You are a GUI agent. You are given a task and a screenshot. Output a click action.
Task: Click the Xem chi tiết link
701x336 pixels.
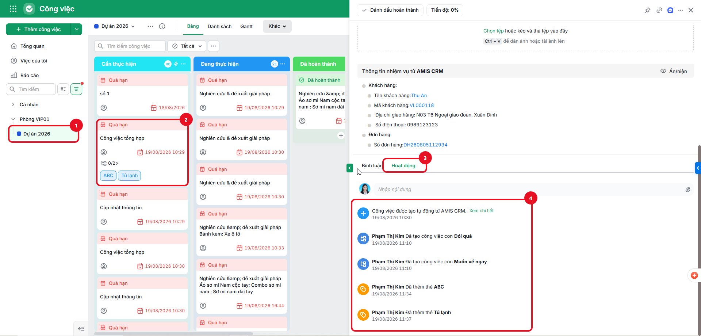[x=481, y=211]
